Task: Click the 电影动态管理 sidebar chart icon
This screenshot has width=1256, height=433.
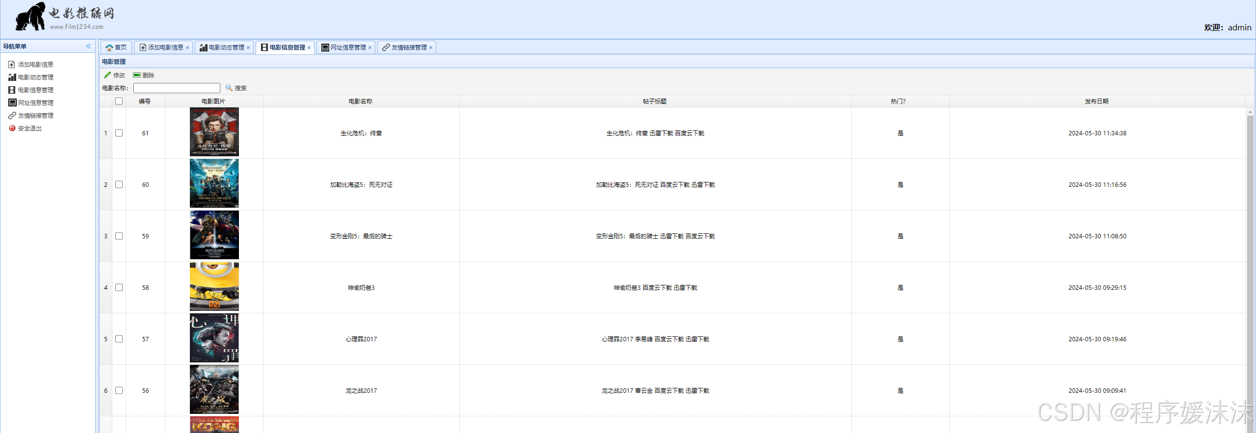Action: point(12,77)
